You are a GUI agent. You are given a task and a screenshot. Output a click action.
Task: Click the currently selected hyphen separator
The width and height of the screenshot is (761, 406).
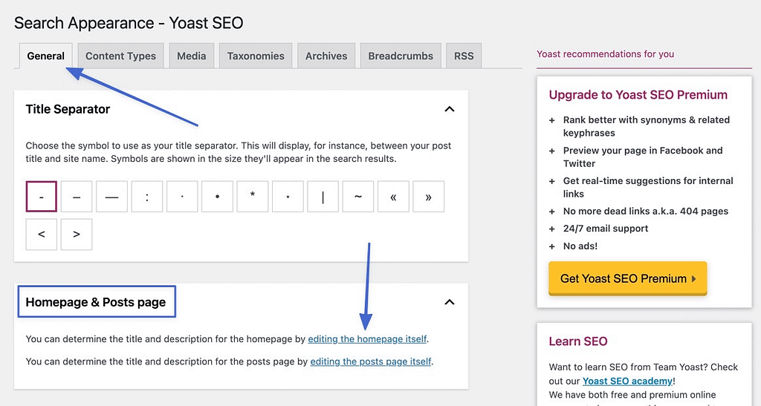[x=42, y=197]
